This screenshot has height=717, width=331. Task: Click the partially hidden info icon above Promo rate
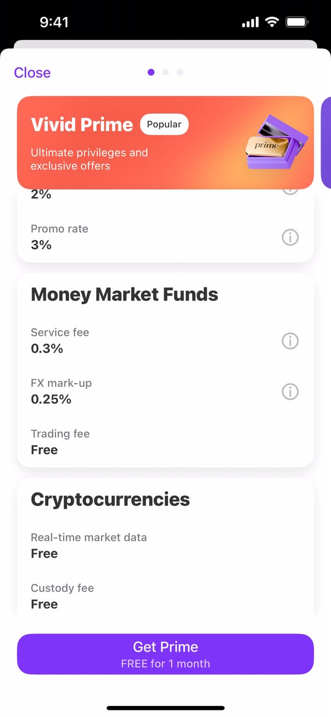tap(290, 191)
